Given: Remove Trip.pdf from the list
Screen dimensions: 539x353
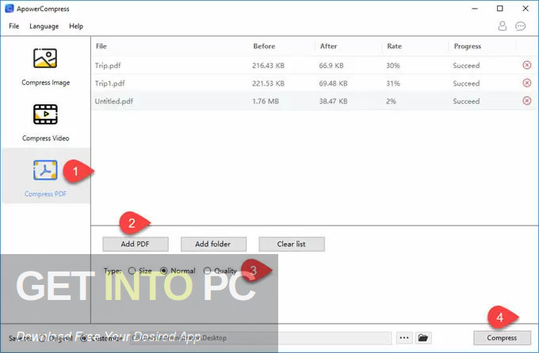Looking at the screenshot, I should pos(526,65).
